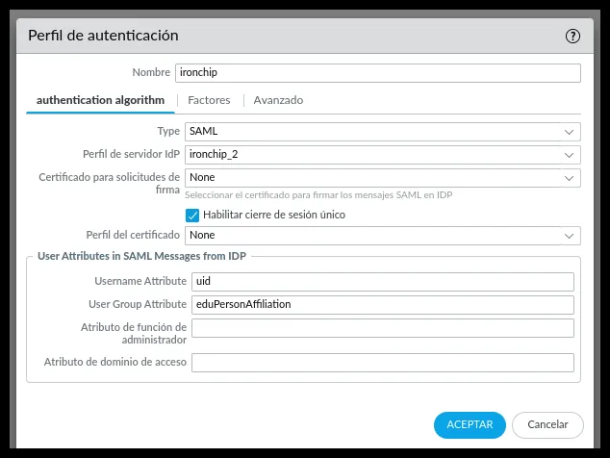Screen dimensions: 610x458
Task: Open the Factores tab
Action: pos(209,100)
